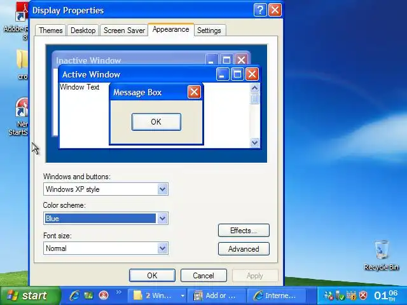
Task: Confirm with the dialog's bottom OK button
Action: (x=152, y=275)
